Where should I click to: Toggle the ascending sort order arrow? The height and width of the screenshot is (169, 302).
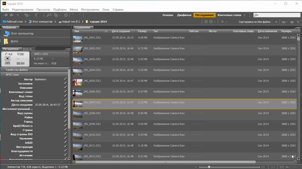point(276,22)
